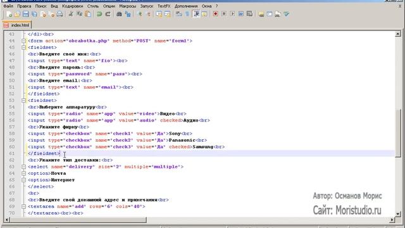This screenshot has height=228, width=405.
Task: Open the Файл menu
Action: pos(8,6)
